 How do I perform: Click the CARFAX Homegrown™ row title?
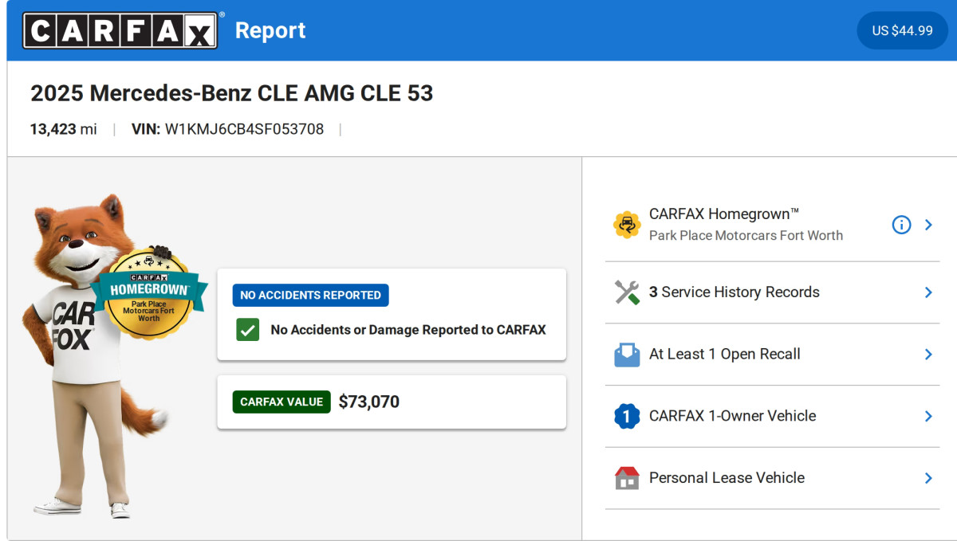point(724,214)
